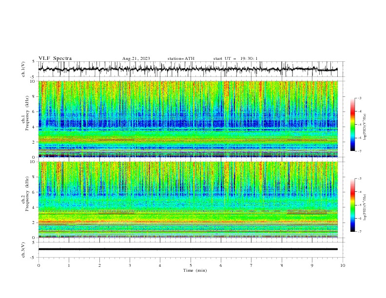Click the ch.1 voltage waveform trace
The image size is (386, 298).
pyautogui.click(x=188, y=69)
